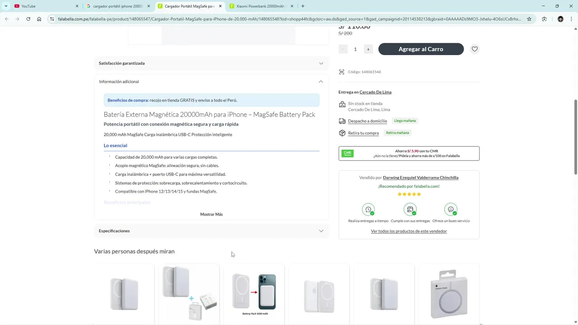Click the Llega mañana badge
This screenshot has height=325, width=578.
(x=405, y=121)
